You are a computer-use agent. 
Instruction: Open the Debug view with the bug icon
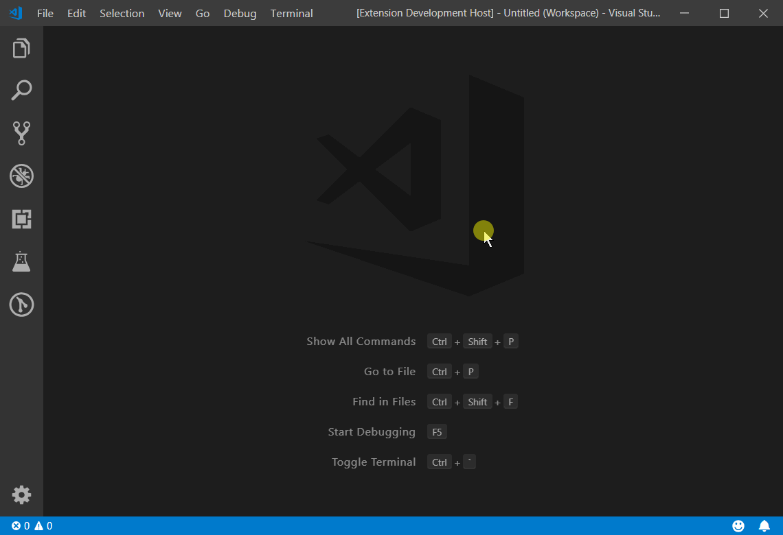pyautogui.click(x=21, y=176)
